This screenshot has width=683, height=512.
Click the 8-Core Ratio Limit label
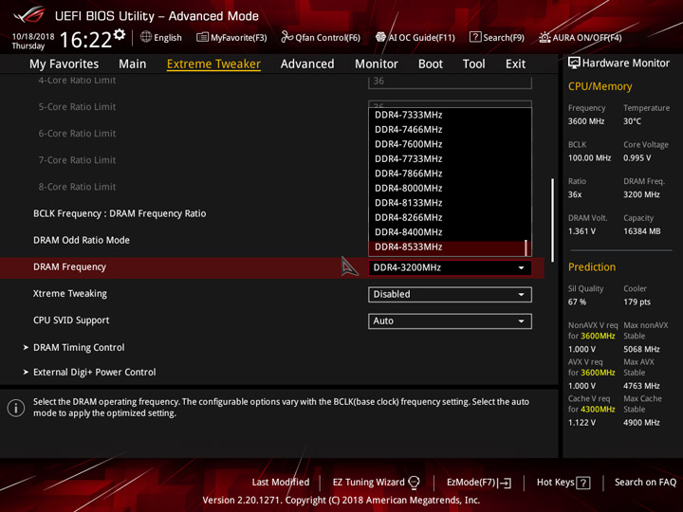coord(77,187)
